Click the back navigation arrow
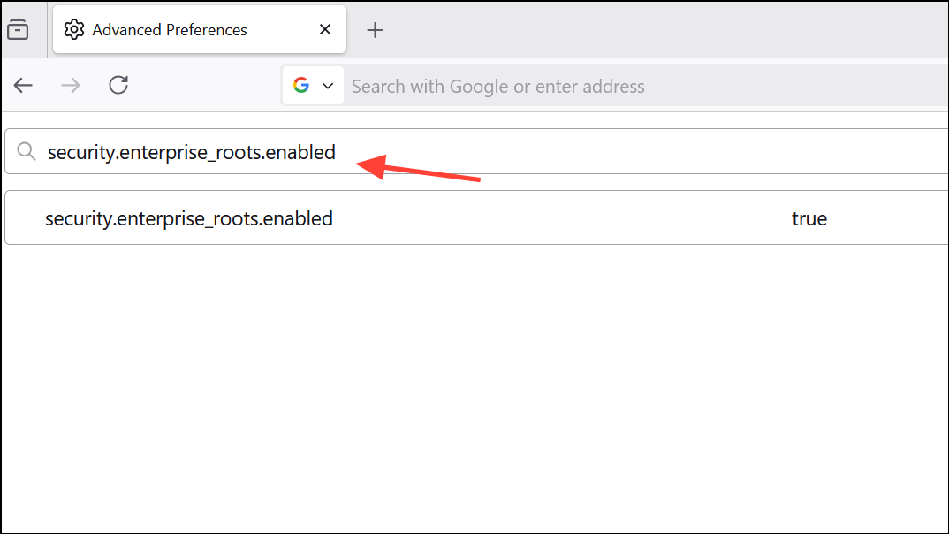This screenshot has width=949, height=534. click(x=23, y=85)
